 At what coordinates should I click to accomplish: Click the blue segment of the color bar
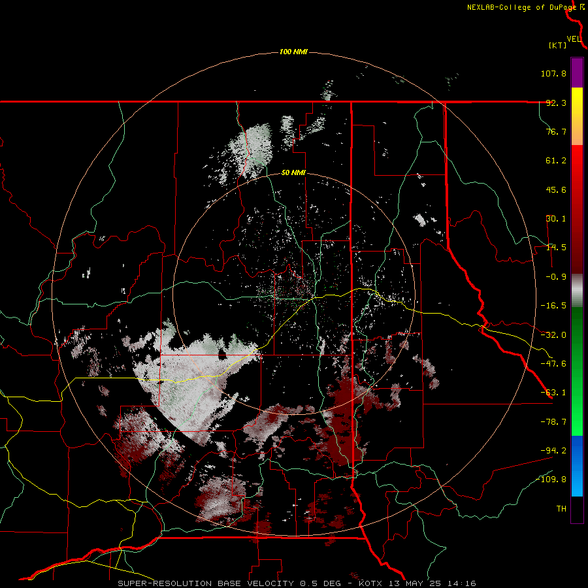pos(577,466)
